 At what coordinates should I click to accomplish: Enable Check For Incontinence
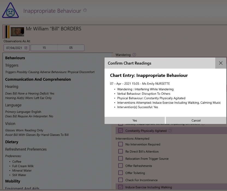(x=120, y=180)
